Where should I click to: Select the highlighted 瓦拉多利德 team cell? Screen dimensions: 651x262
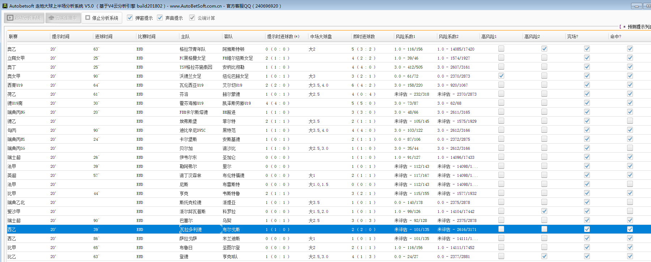click(191, 230)
